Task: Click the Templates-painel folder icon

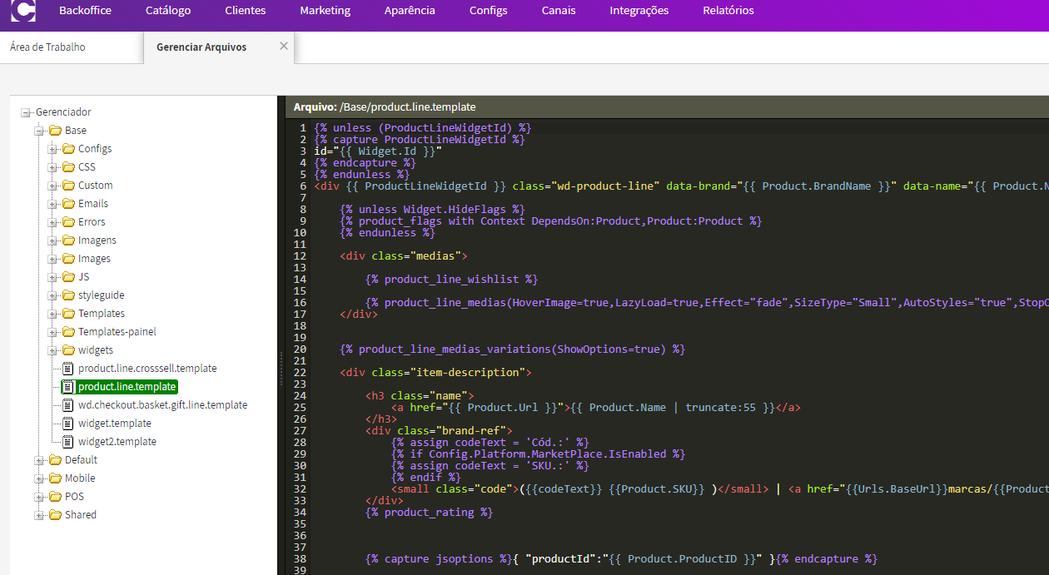Action: [68, 332]
